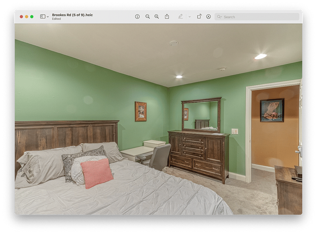Close the Preview window
The height and width of the screenshot is (234, 317).
point(21,17)
